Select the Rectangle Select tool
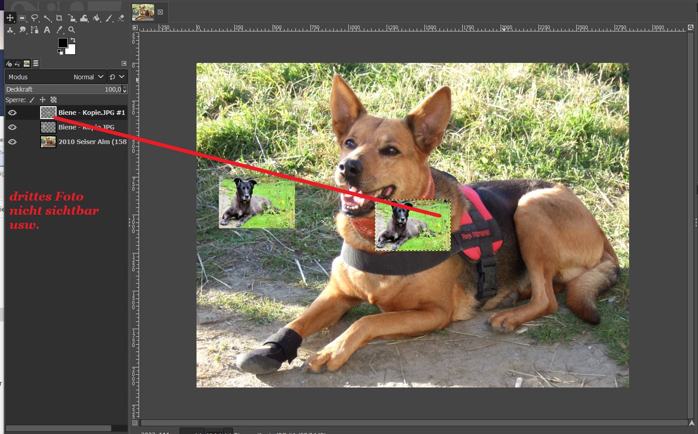The image size is (698, 434). pyautogui.click(x=22, y=18)
